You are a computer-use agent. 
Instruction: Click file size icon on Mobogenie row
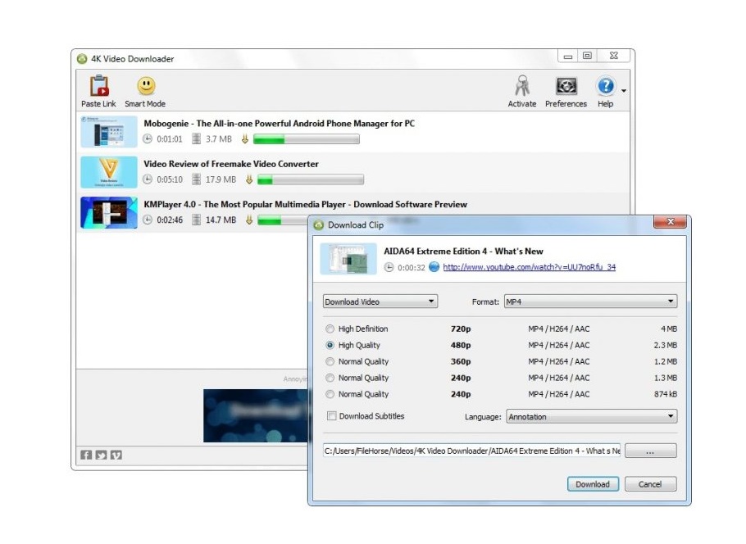(x=196, y=138)
